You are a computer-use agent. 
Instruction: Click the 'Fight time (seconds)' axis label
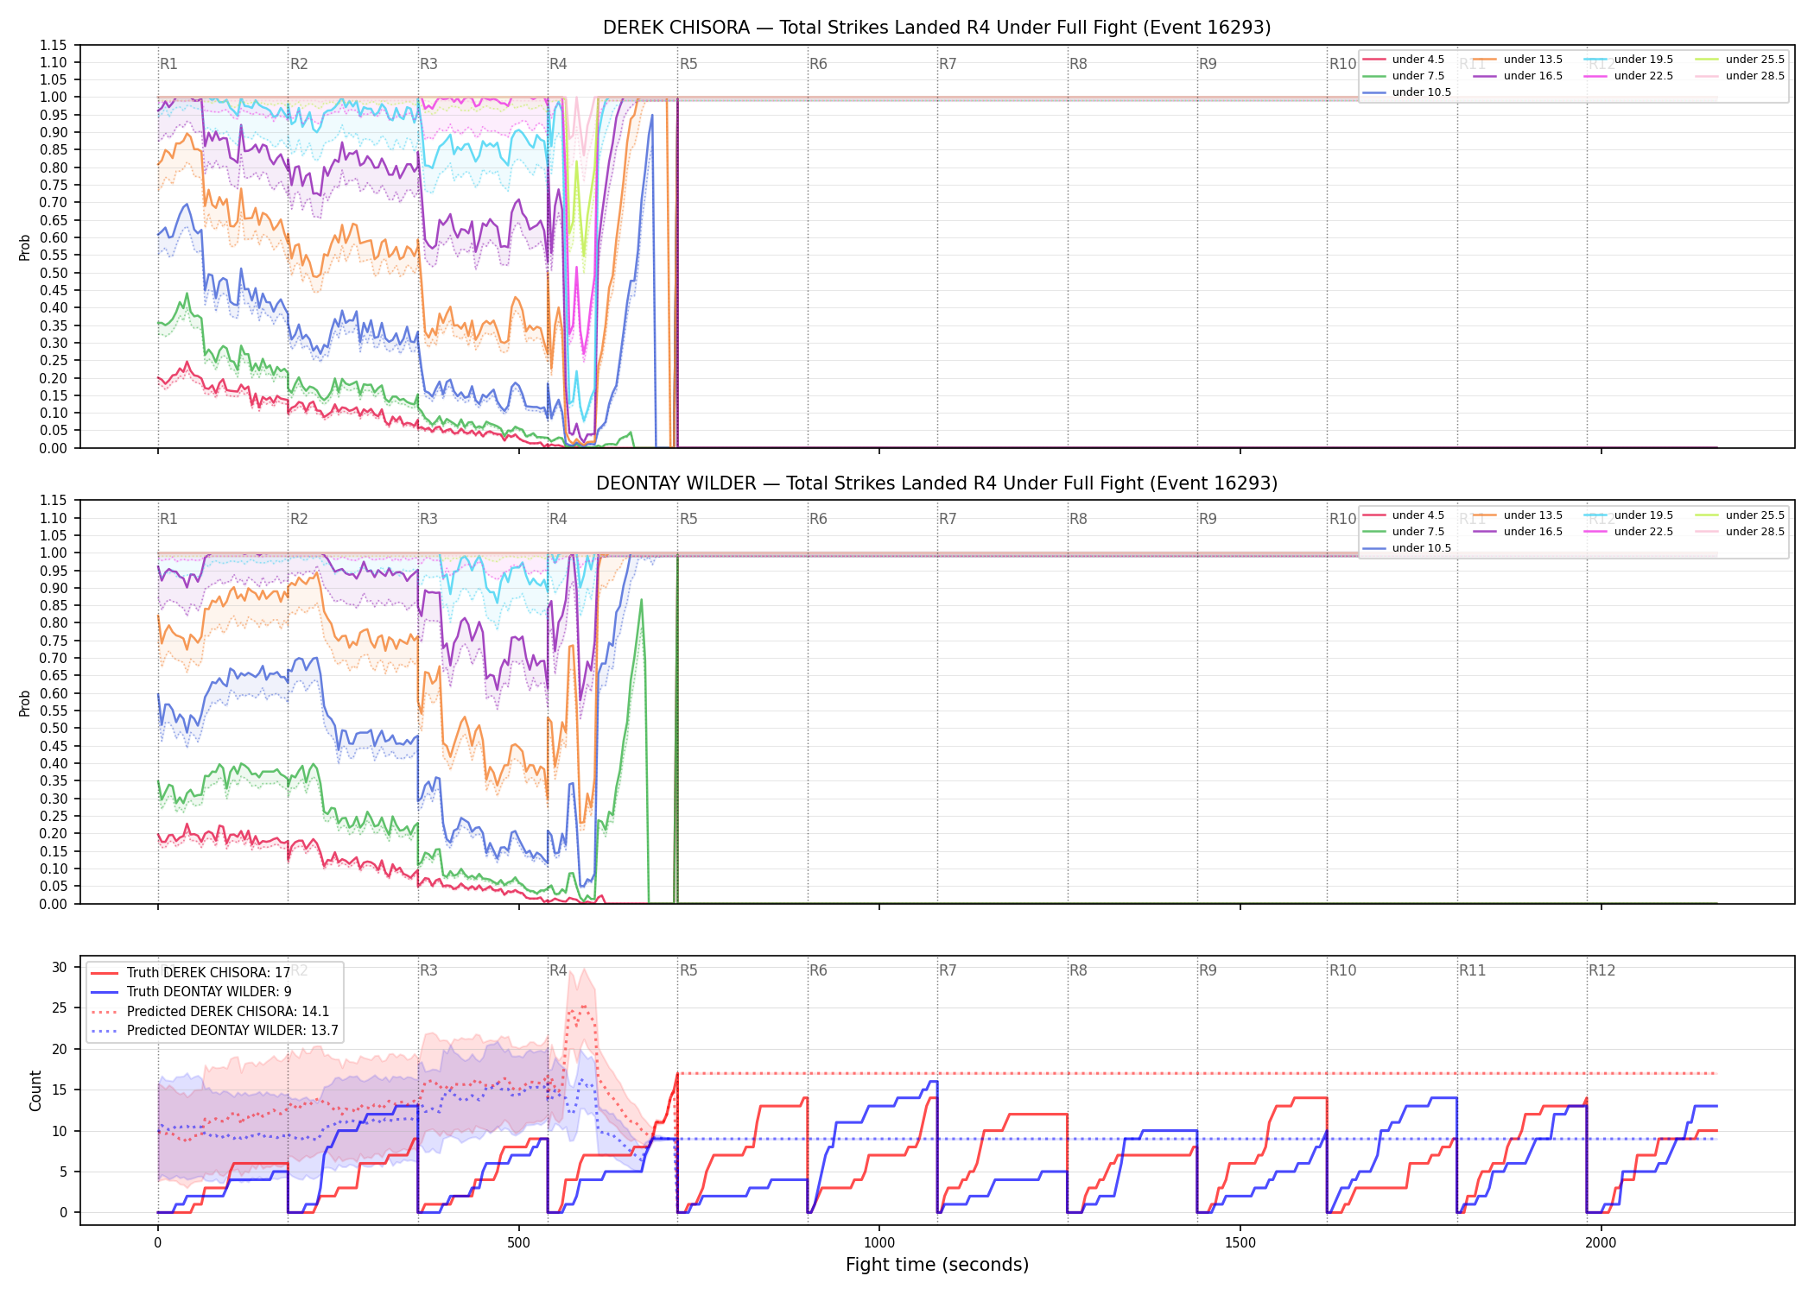pos(937,1265)
